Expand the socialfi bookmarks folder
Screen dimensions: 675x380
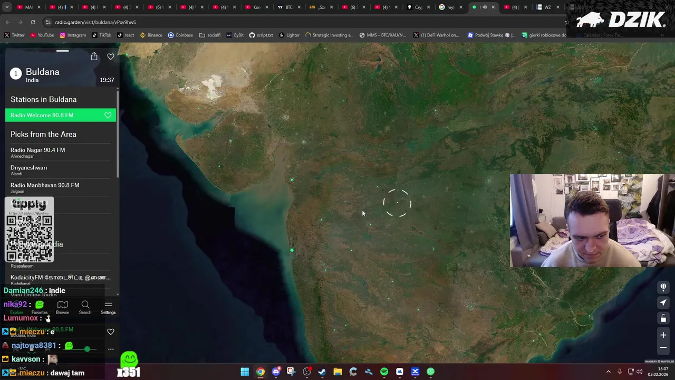pos(210,35)
